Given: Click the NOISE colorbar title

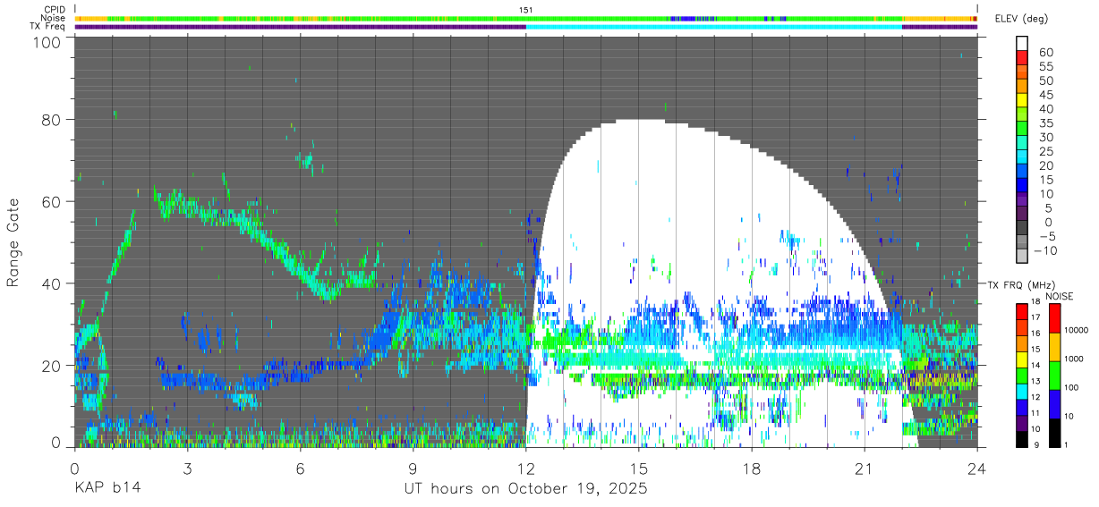Looking at the screenshot, I should 1060,296.
